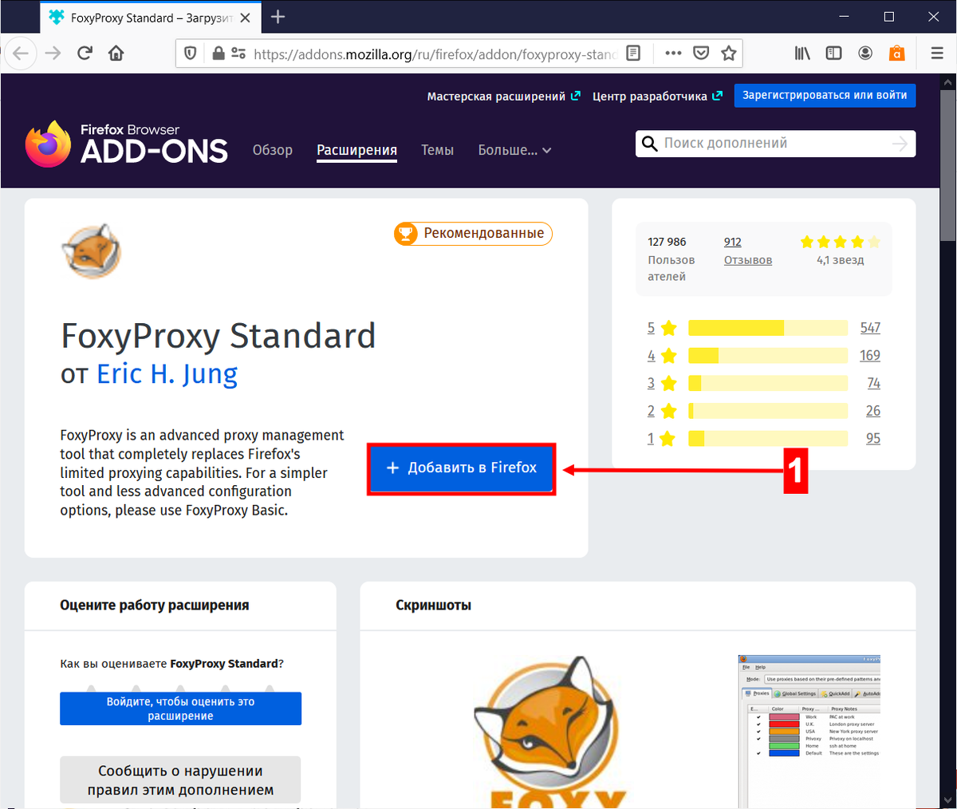
Task: Show site security lock information
Action: coord(218,53)
